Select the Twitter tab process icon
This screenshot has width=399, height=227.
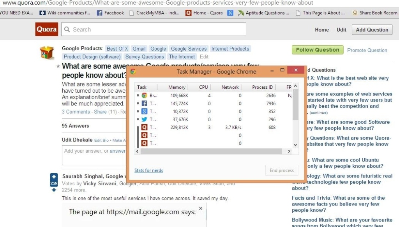pyautogui.click(x=144, y=119)
